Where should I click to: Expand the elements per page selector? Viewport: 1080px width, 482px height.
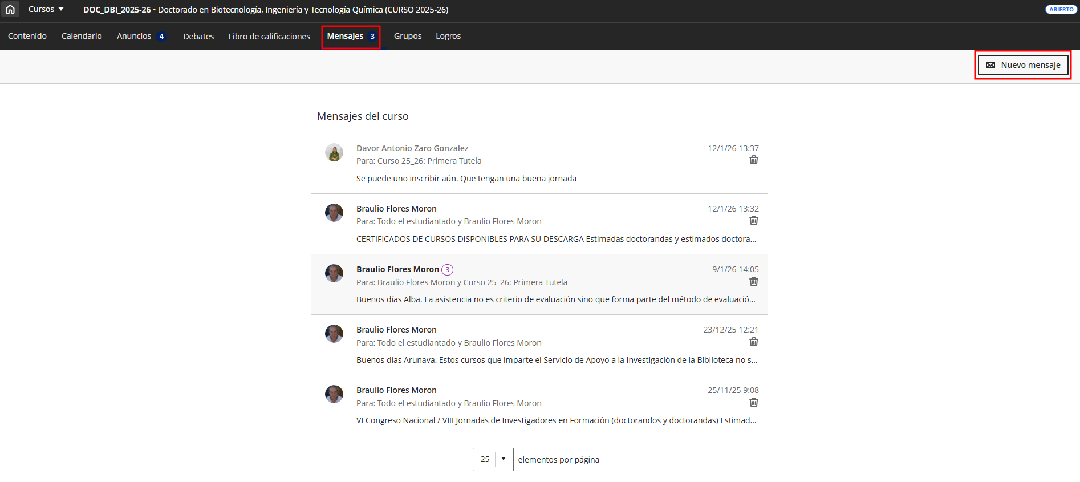click(493, 459)
